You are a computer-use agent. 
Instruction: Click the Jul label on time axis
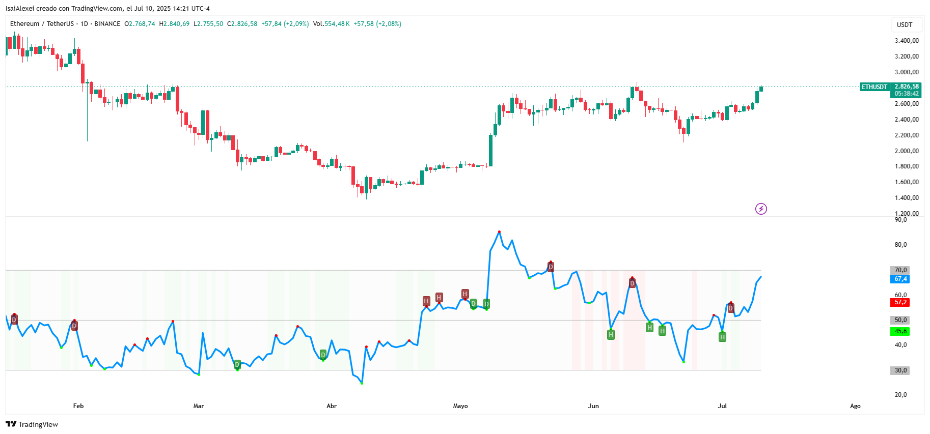[722, 406]
